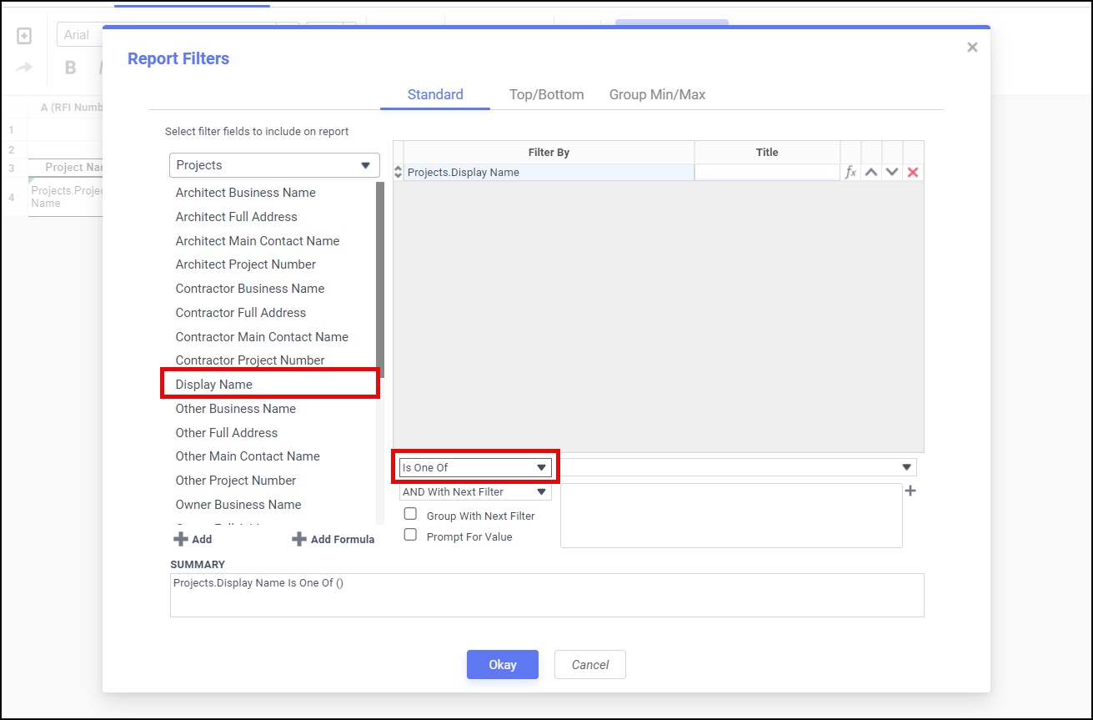
Task: Click the Title column header
Action: 767,153
